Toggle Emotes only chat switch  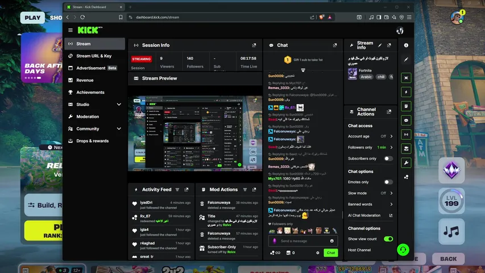388,182
